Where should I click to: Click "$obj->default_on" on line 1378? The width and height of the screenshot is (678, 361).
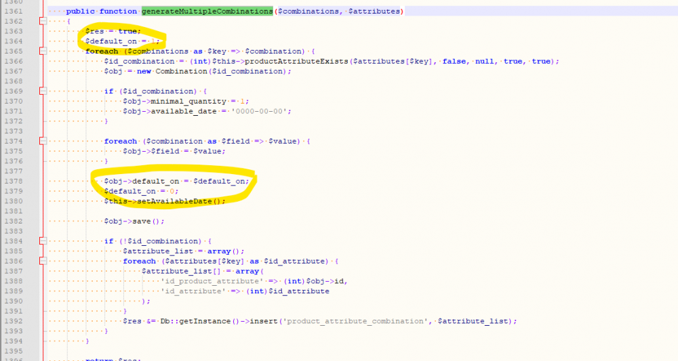tap(142, 181)
